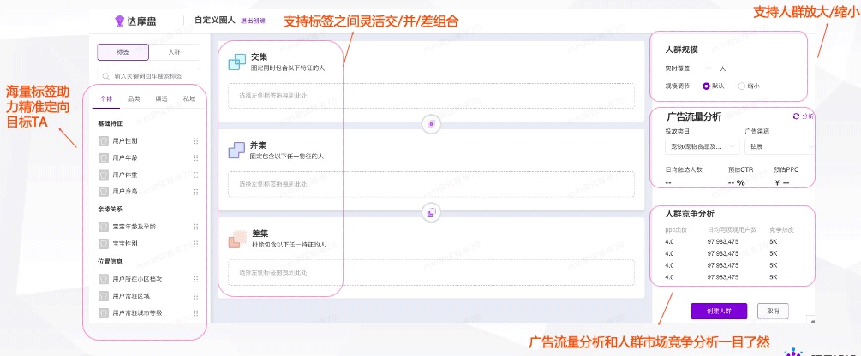Click the 创建人群 button
The height and width of the screenshot is (356, 861).
click(719, 311)
